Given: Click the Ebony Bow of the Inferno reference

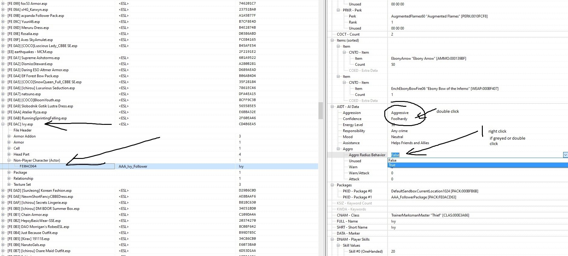Looking at the screenshot, I should [445, 89].
